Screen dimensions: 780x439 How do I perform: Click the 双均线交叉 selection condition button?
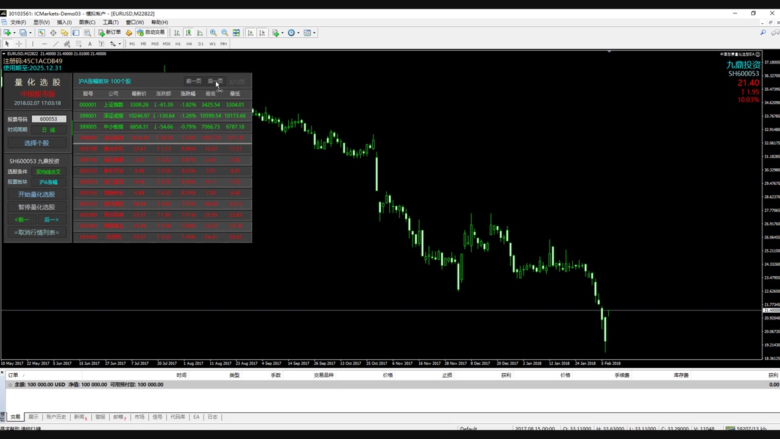49,172
